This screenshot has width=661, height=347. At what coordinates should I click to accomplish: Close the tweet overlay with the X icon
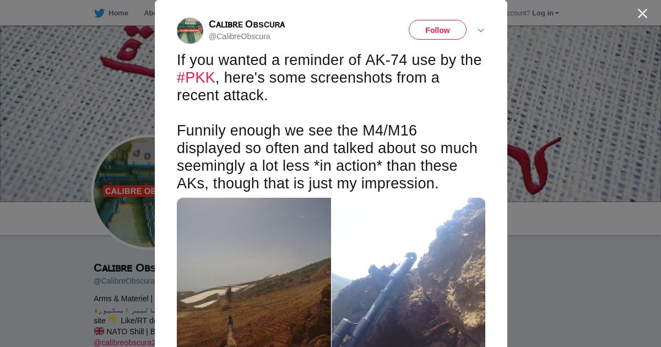pyautogui.click(x=642, y=13)
